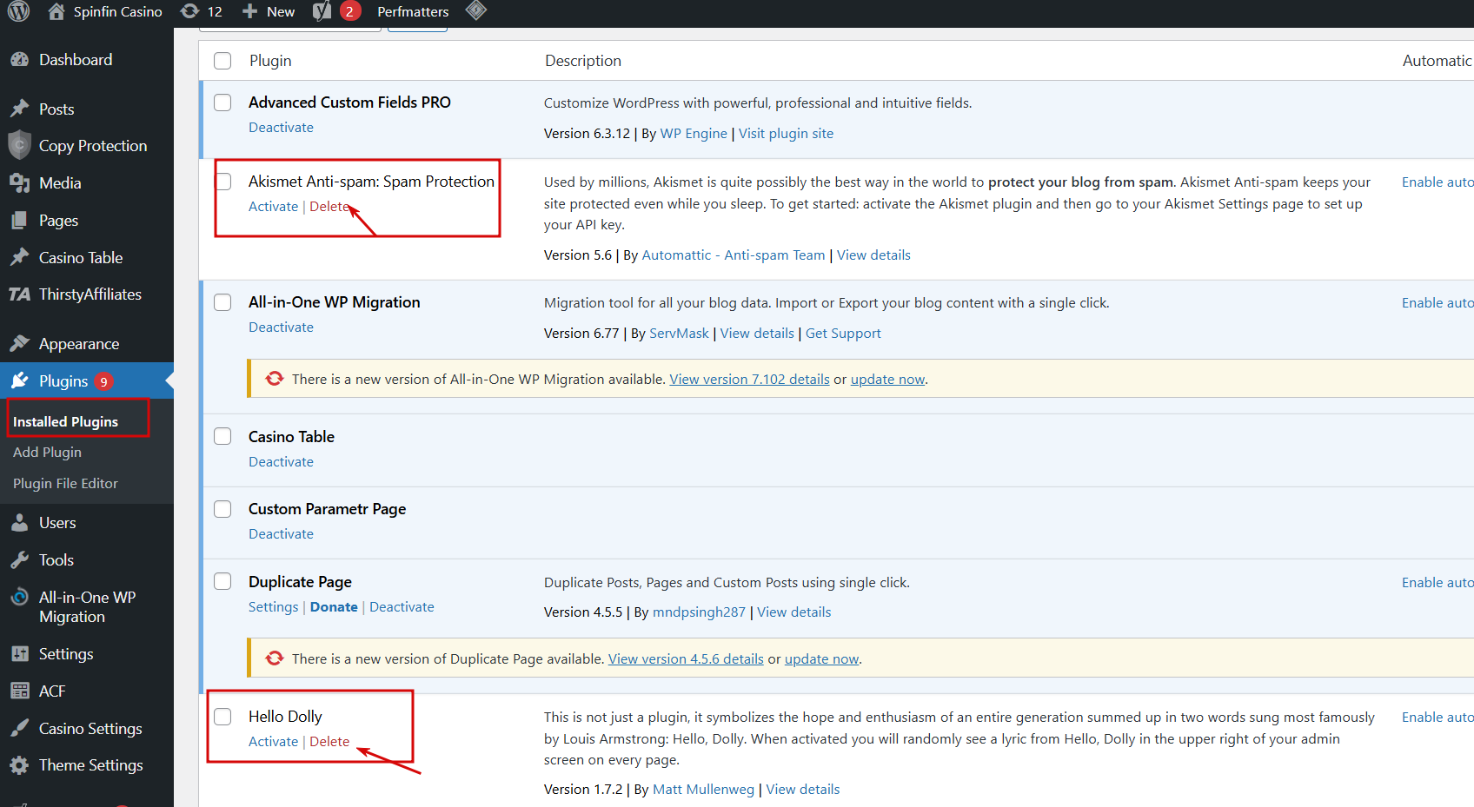
Task: Open the Matt Mullenweg author link
Action: tap(703, 789)
